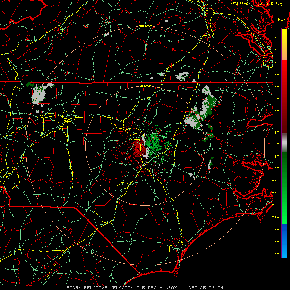This screenshot has width=290, height=290.
Task: Click the positive 30 scale label
Action: click(277, 109)
